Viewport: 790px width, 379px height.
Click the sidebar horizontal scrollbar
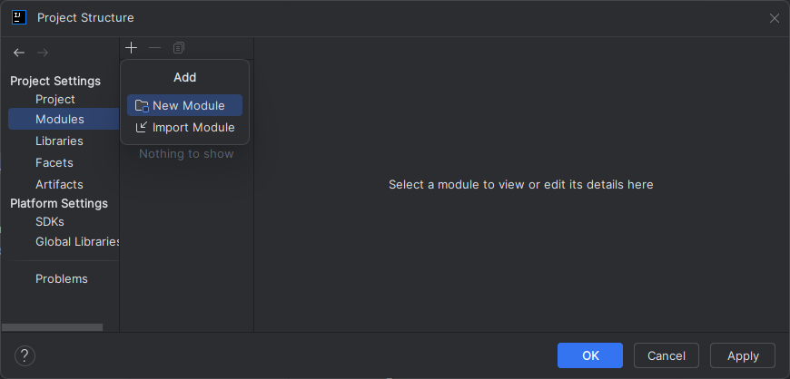pyautogui.click(x=52, y=327)
